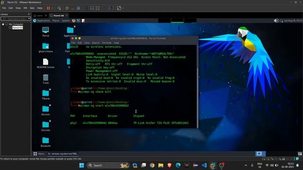
Task: Open ghost's Home desktop folder
Action: pyautogui.click(x=45, y=48)
